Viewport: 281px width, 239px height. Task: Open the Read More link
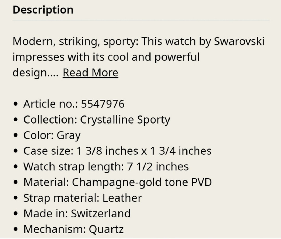click(x=90, y=73)
